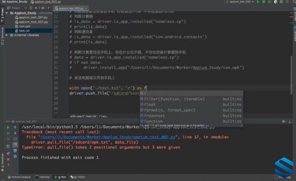Screen dimensions: 296x181
Task: Close the Run panel with the red X
Action: pos(8,159)
